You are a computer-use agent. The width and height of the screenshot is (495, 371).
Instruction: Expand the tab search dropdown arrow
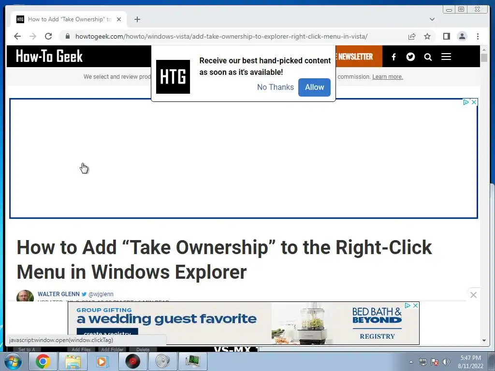432,19
